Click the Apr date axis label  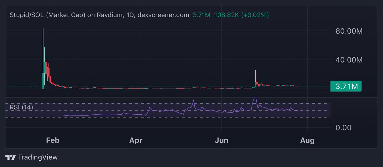[136, 140]
